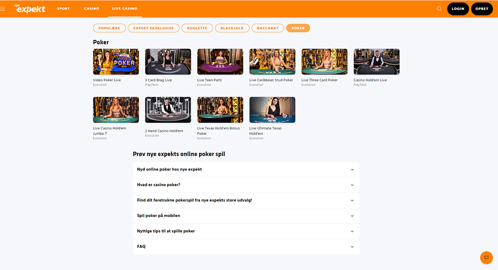Filter by Blackjack category
Screen dimensions: 498x270
(232, 28)
